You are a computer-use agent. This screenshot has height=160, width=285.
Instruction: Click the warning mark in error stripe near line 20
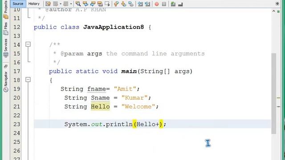[x=278, y=98]
